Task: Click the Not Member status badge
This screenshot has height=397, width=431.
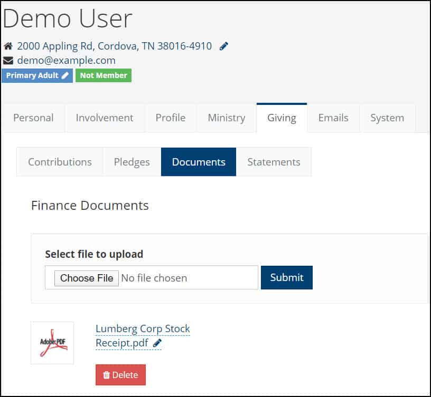Action: tap(104, 75)
